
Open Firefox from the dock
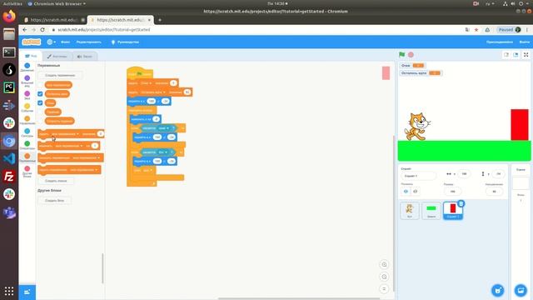tap(9, 17)
